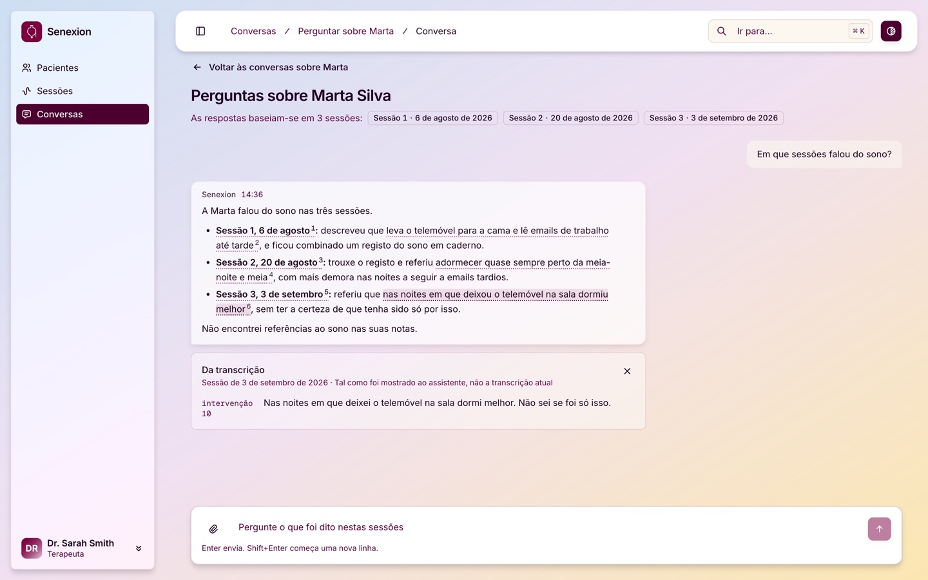Send message with arrow button
This screenshot has height=580, width=928.
[879, 529]
